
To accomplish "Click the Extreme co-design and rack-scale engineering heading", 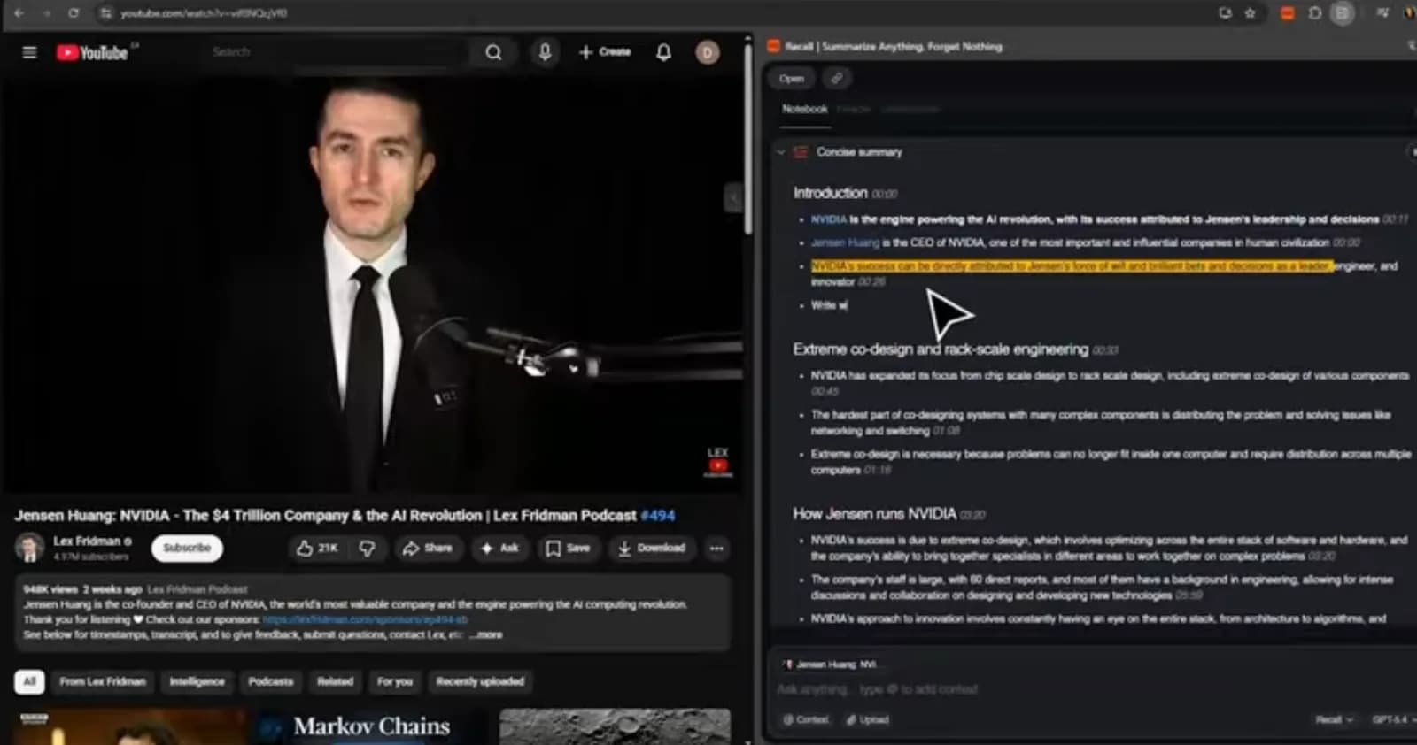I will [941, 349].
